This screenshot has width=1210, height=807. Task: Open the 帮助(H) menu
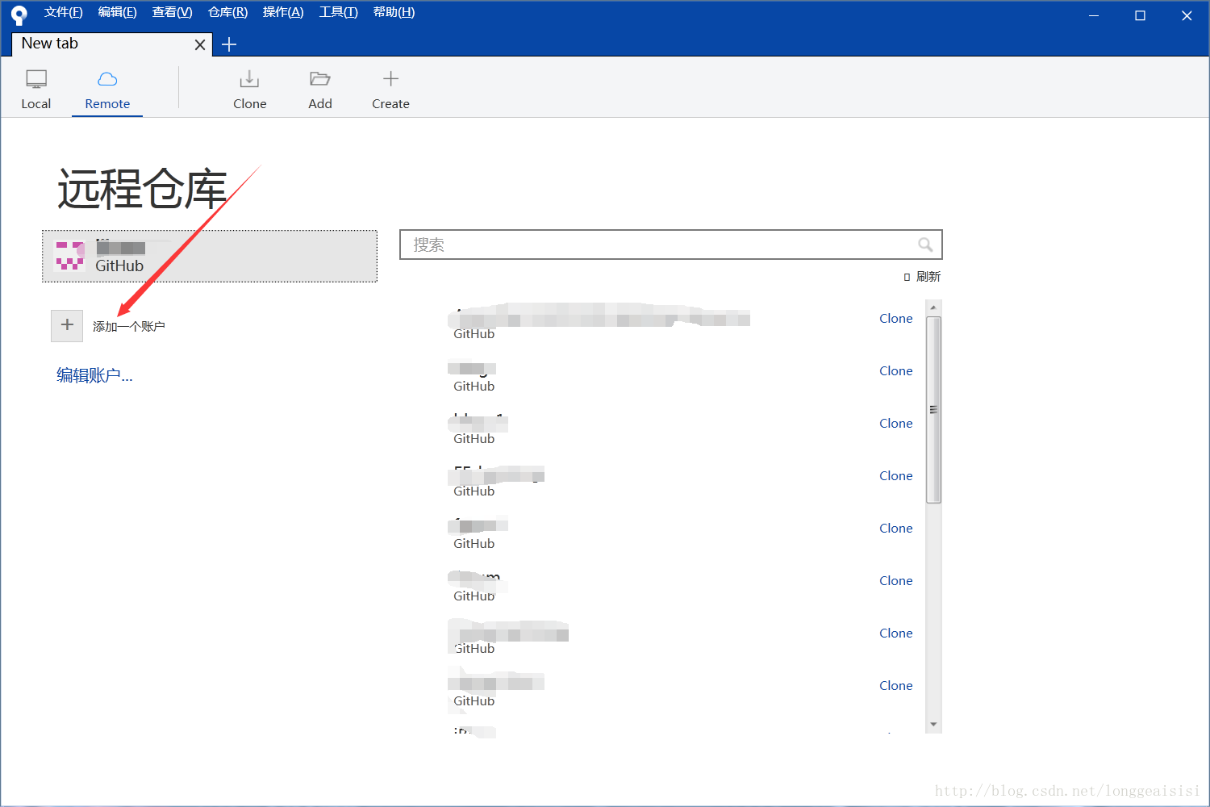click(x=394, y=12)
